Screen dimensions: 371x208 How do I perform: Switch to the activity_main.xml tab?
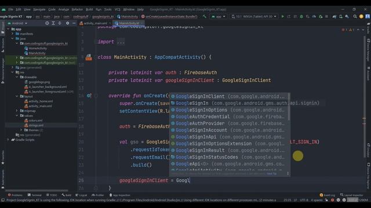[x=93, y=23]
